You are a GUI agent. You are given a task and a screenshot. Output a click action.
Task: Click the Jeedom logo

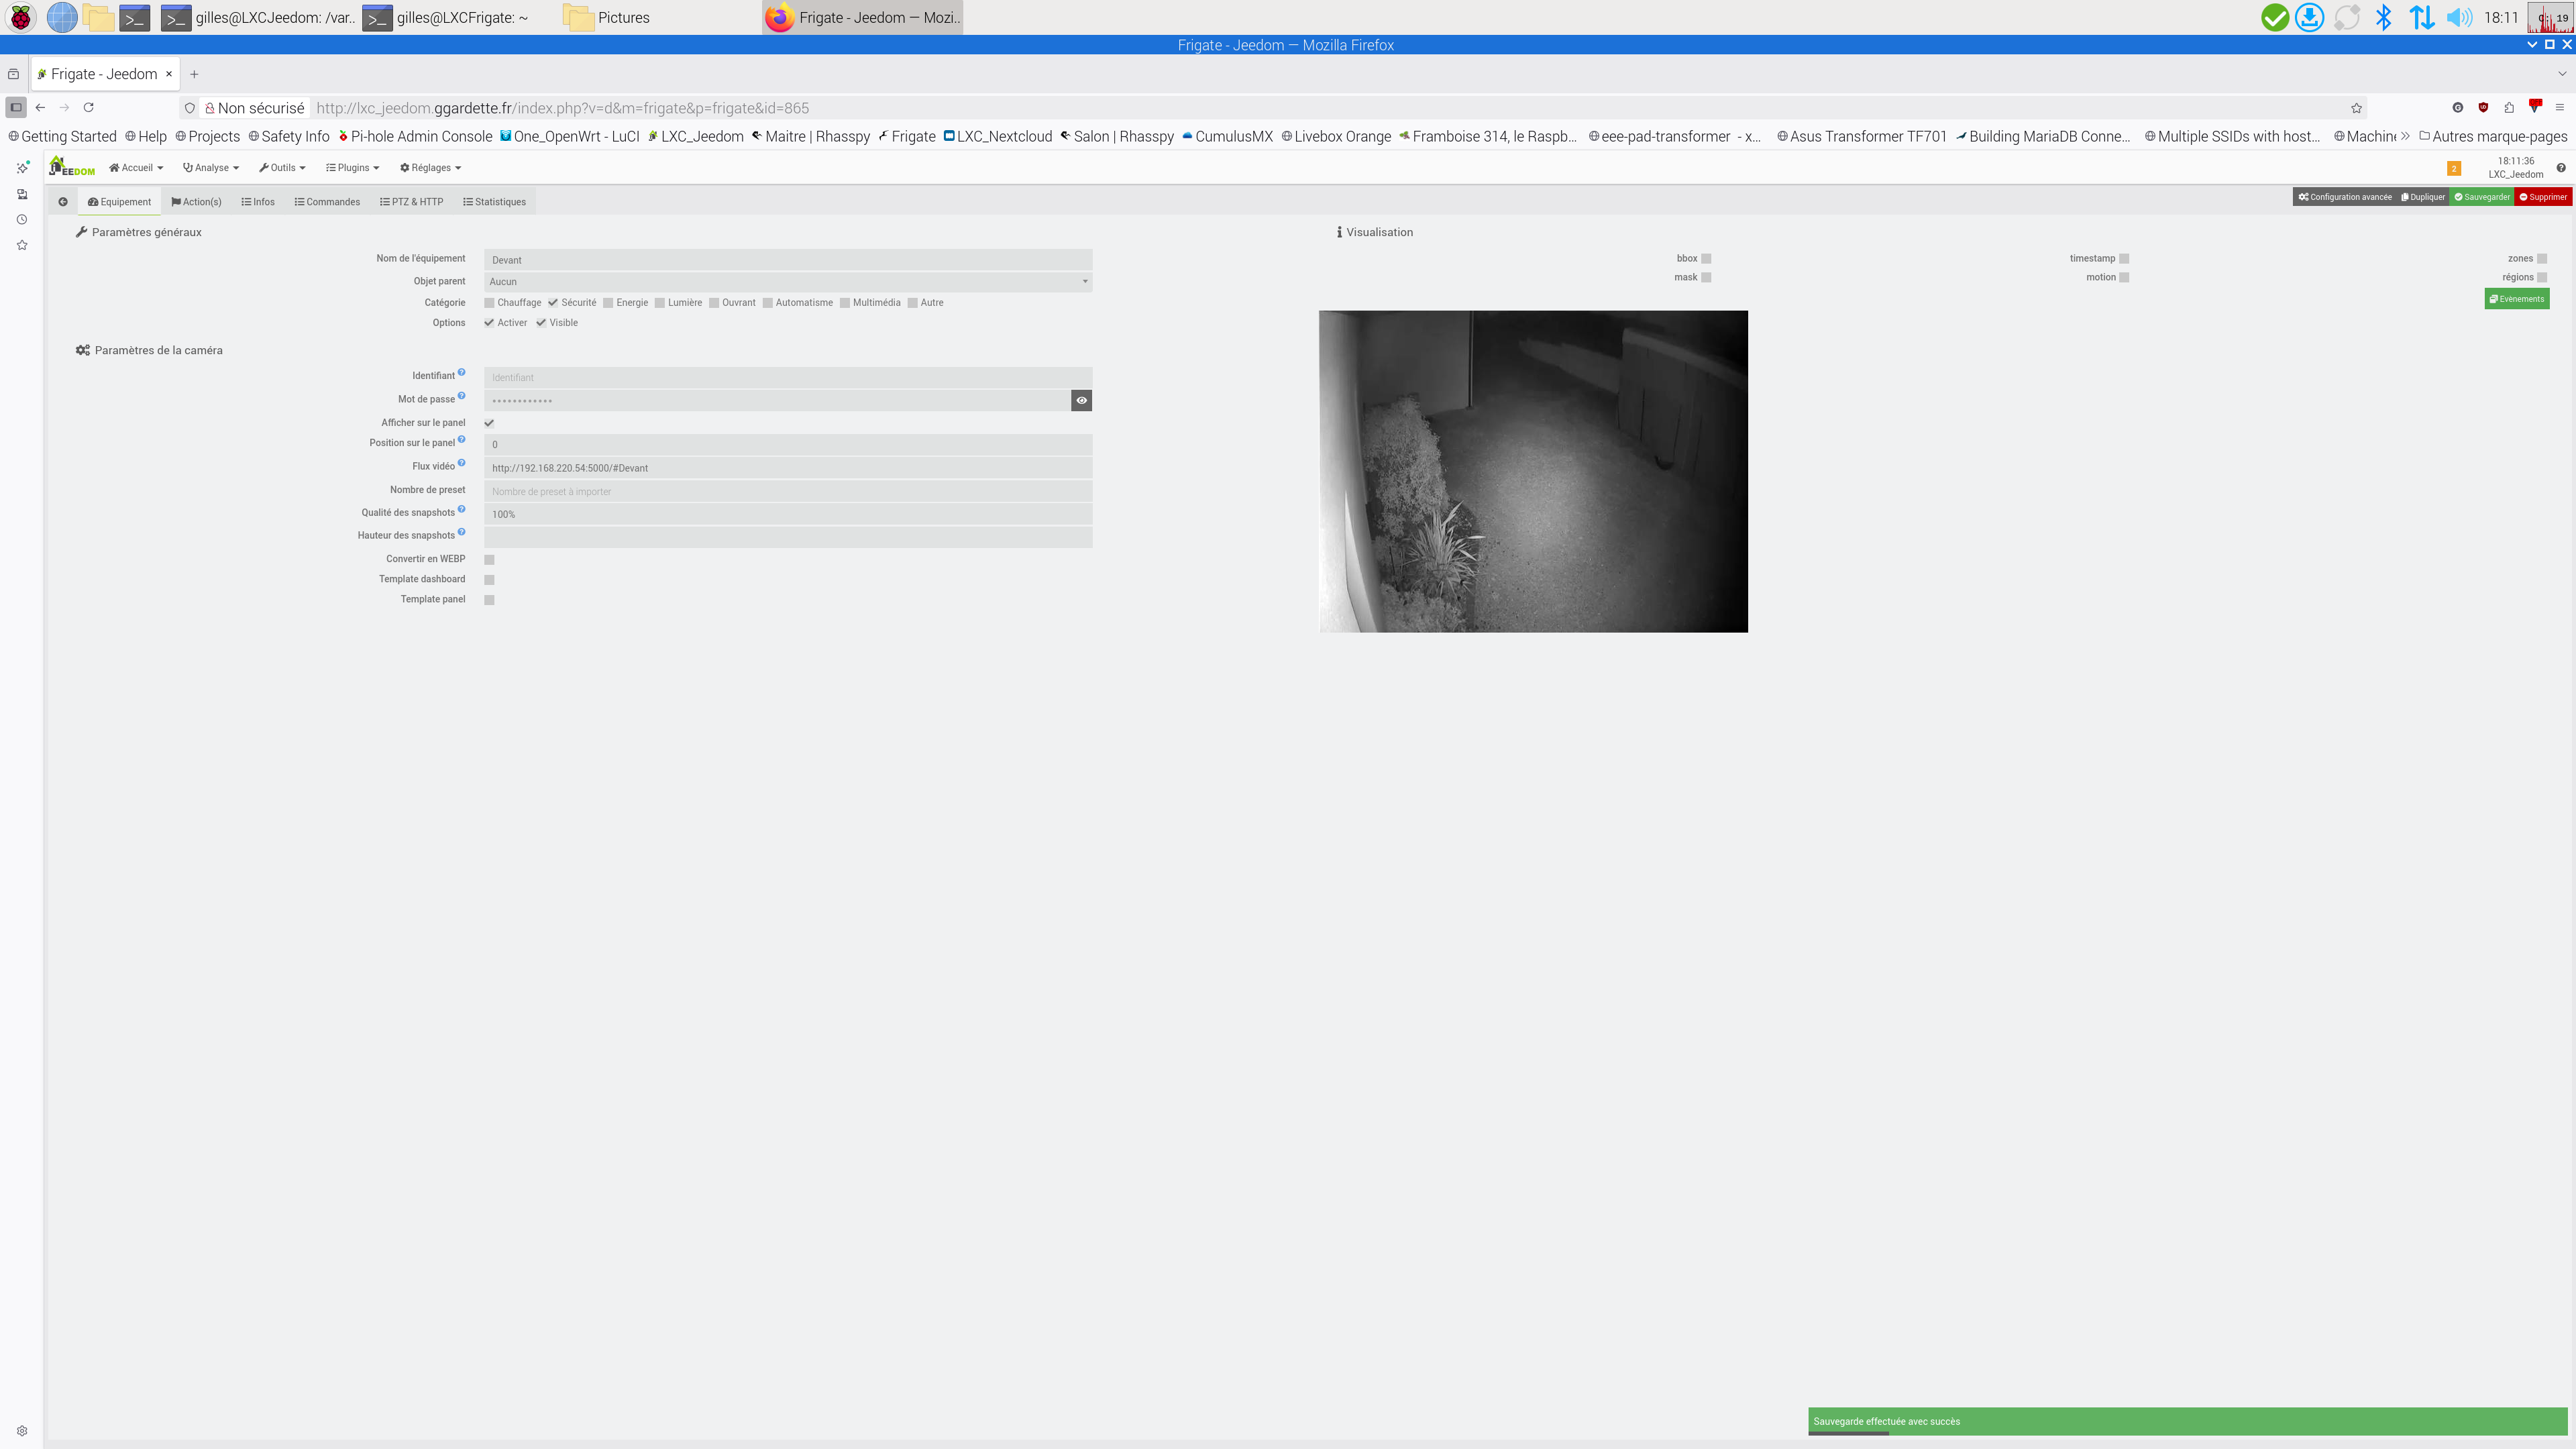point(72,168)
